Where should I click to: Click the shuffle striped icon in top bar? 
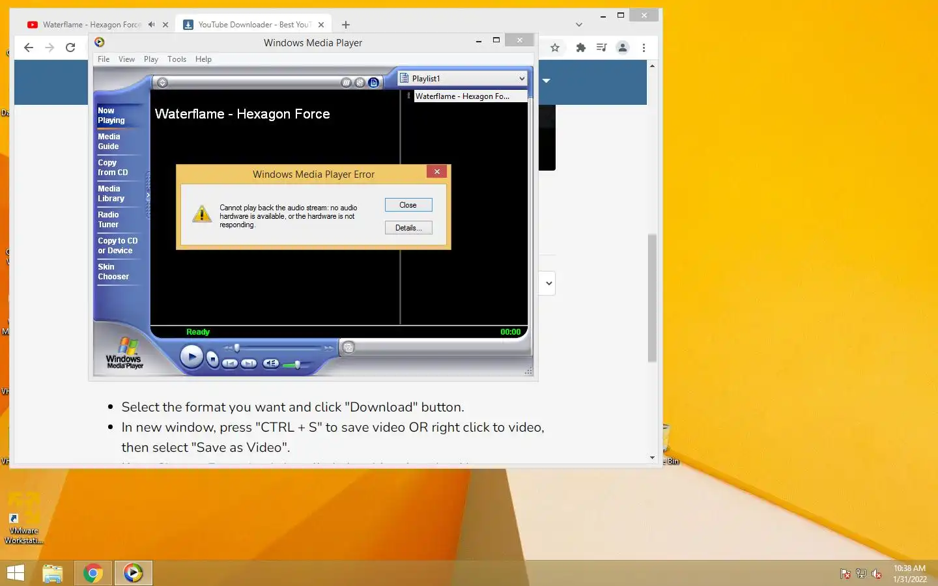point(346,83)
